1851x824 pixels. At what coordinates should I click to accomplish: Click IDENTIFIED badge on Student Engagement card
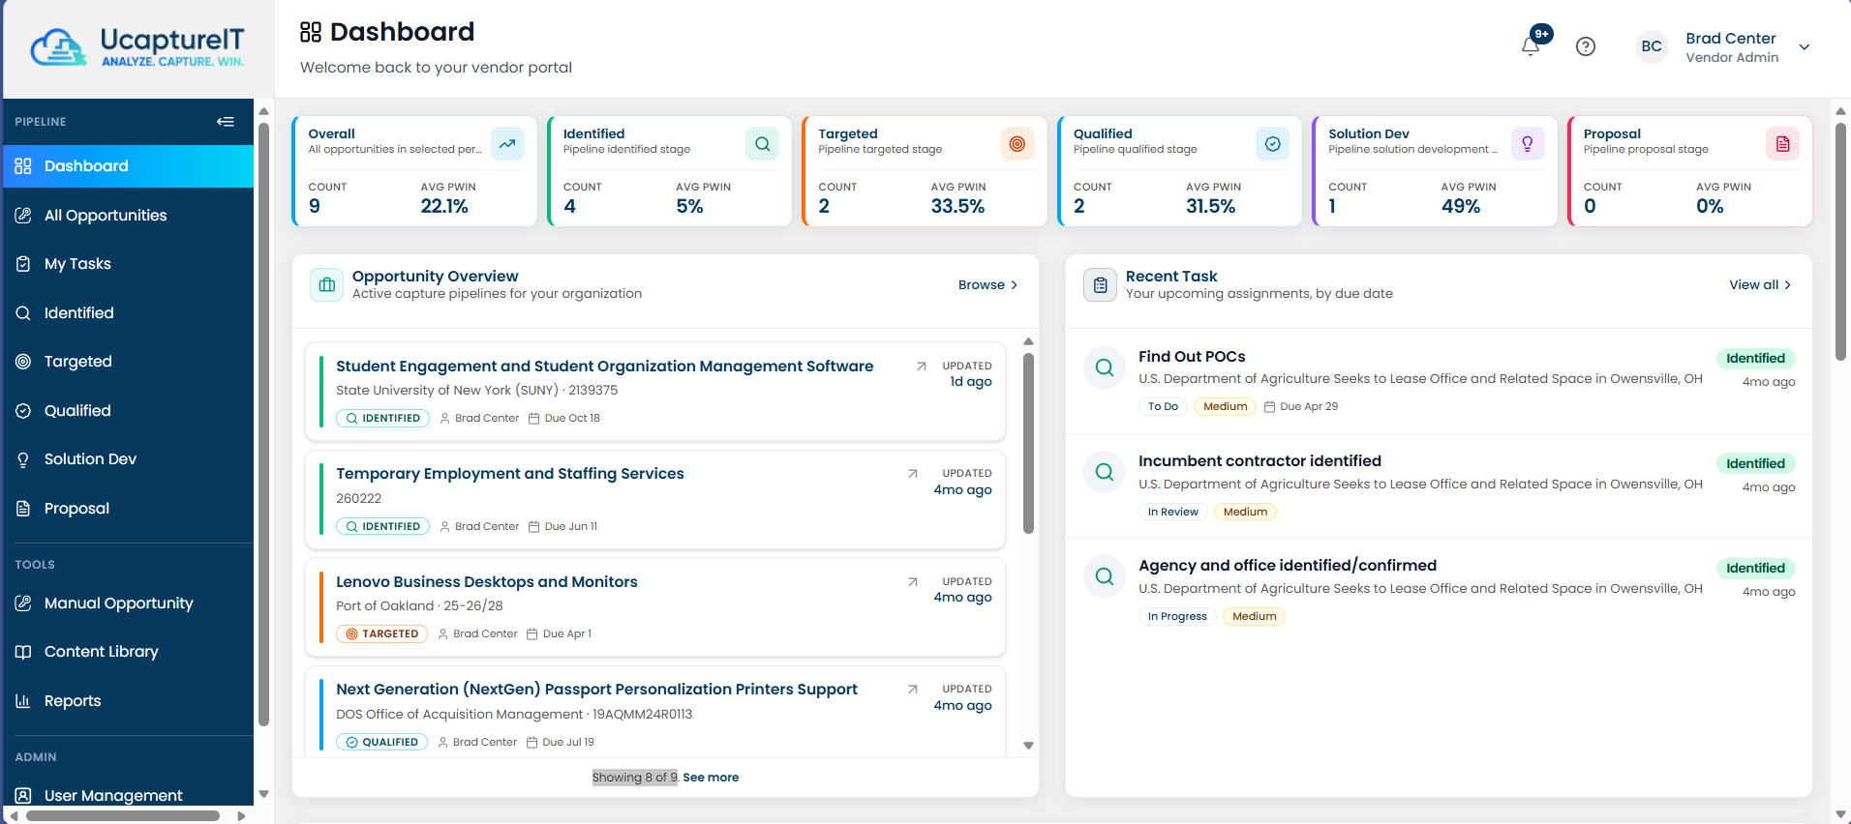pos(383,418)
